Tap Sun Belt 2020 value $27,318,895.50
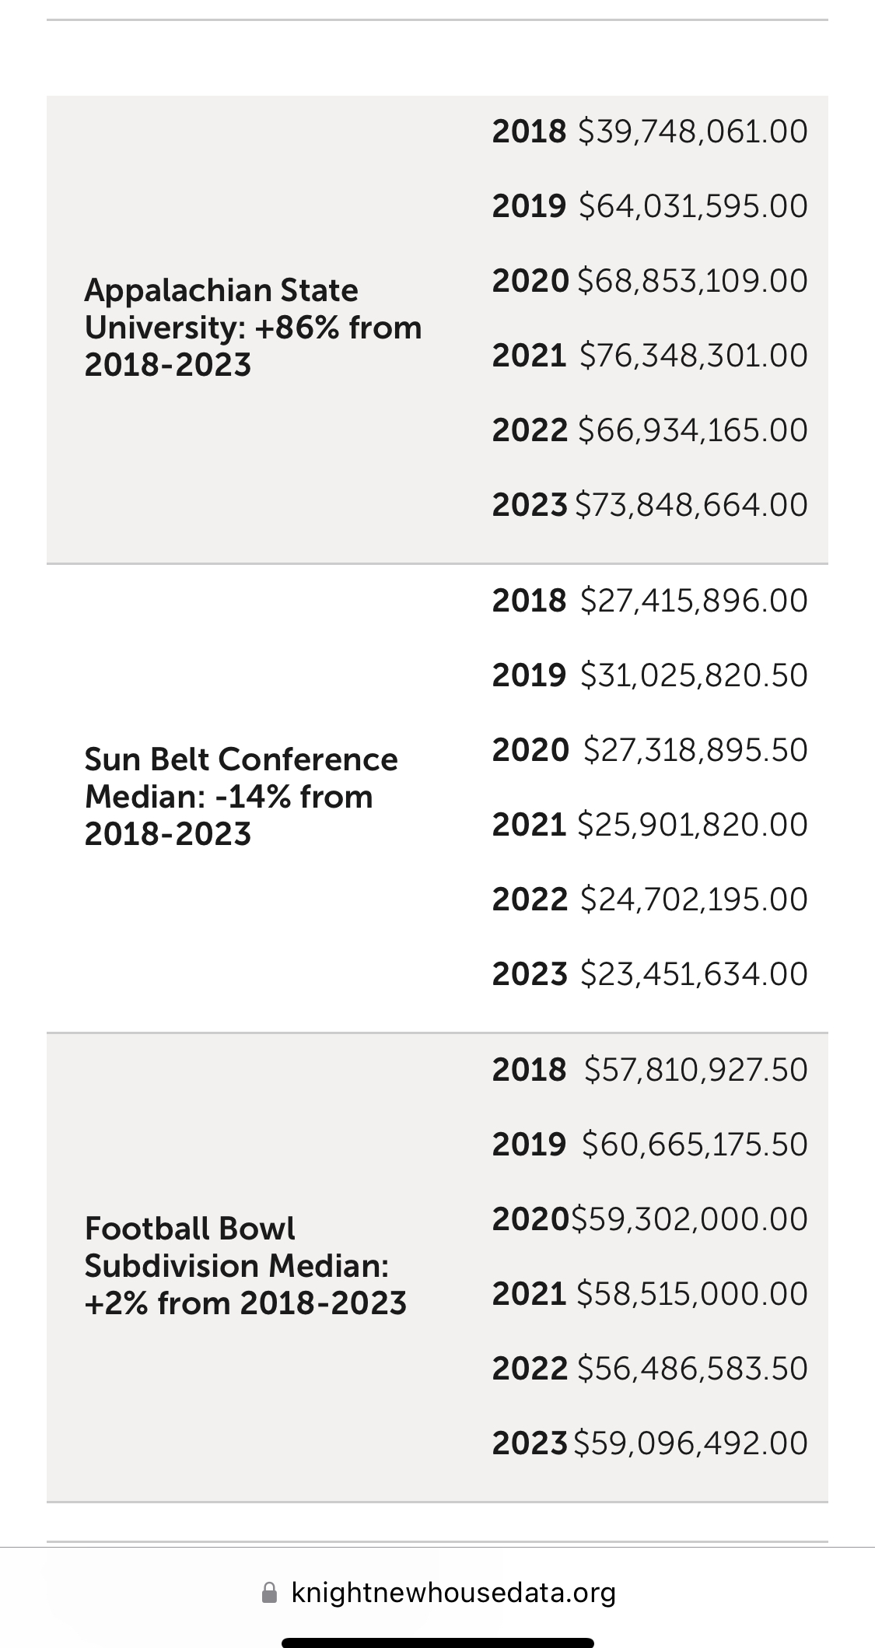This screenshot has width=875, height=1648. (x=695, y=750)
